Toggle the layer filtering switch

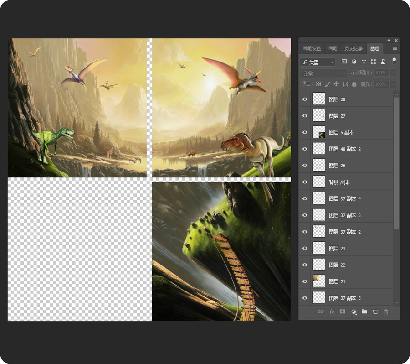394,61
